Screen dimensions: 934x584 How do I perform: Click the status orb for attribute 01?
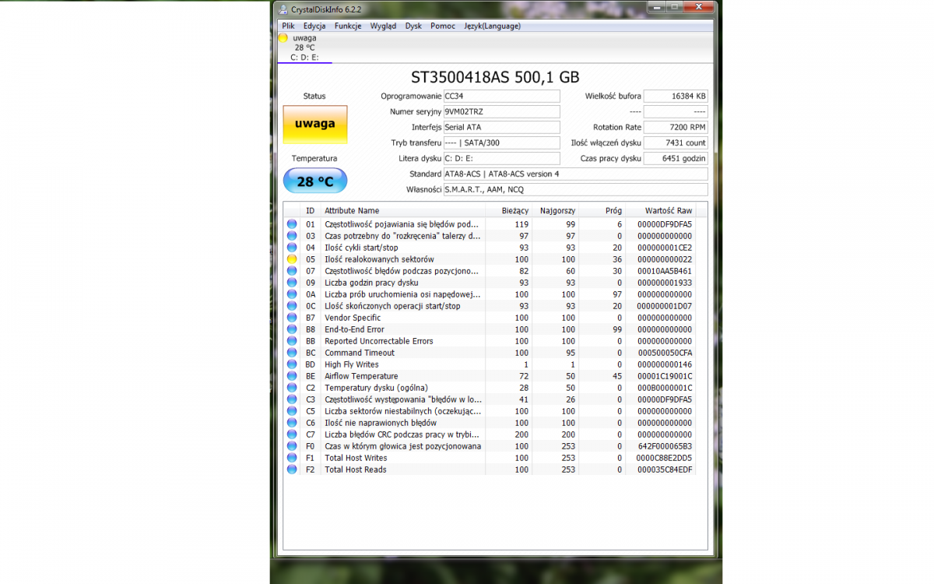pos(292,224)
